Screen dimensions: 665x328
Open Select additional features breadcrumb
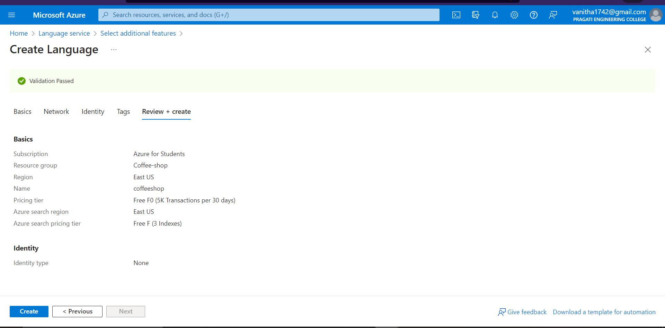coord(138,33)
